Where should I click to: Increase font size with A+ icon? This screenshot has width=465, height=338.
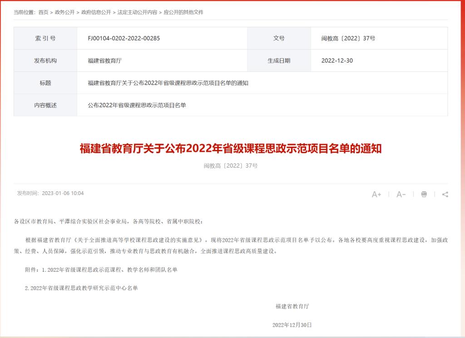click(x=376, y=194)
